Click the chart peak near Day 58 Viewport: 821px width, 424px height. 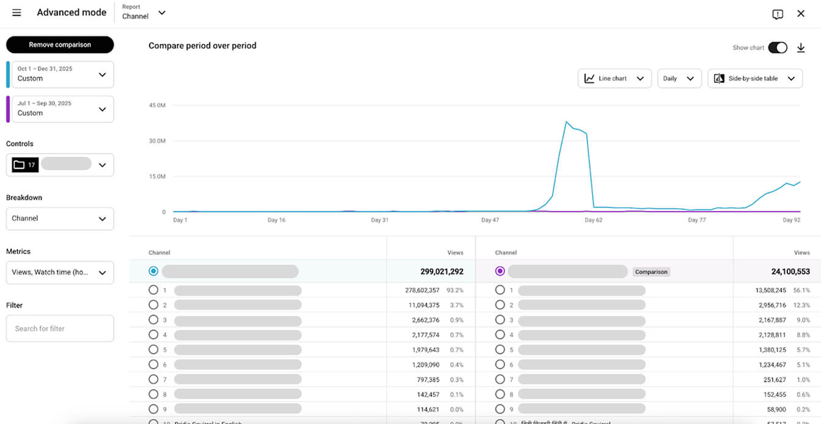click(567, 122)
